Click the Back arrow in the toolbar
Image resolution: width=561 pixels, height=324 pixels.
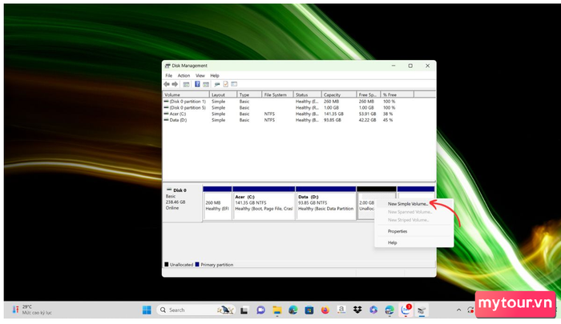167,84
